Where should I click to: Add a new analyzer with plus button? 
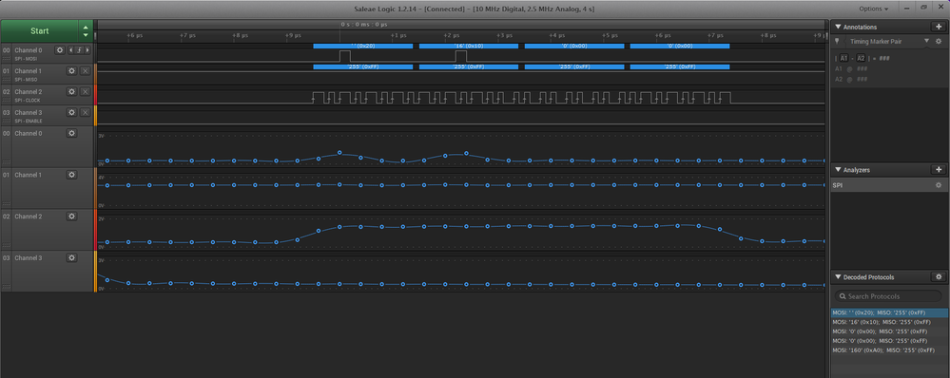tap(938, 170)
